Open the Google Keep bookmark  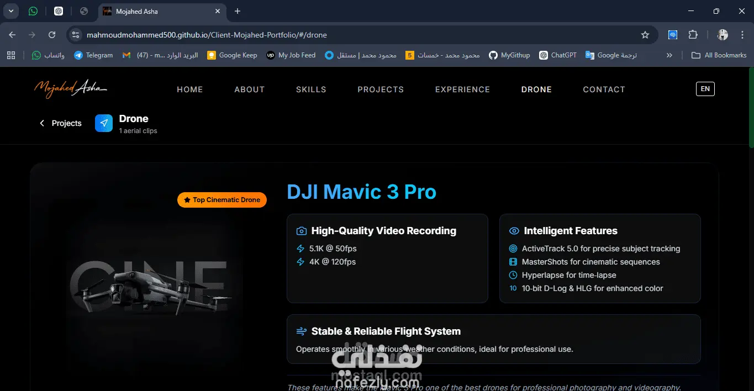pyautogui.click(x=232, y=55)
